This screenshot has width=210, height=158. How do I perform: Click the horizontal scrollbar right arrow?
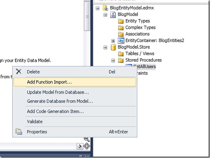[x=80, y=147]
